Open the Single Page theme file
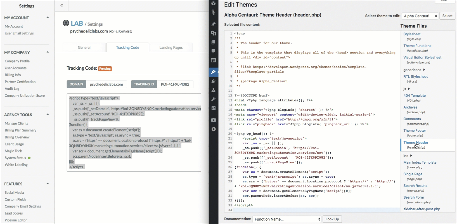The height and width of the screenshot is (224, 457). coord(413,174)
